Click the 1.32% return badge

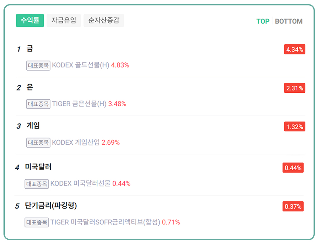coord(294,127)
